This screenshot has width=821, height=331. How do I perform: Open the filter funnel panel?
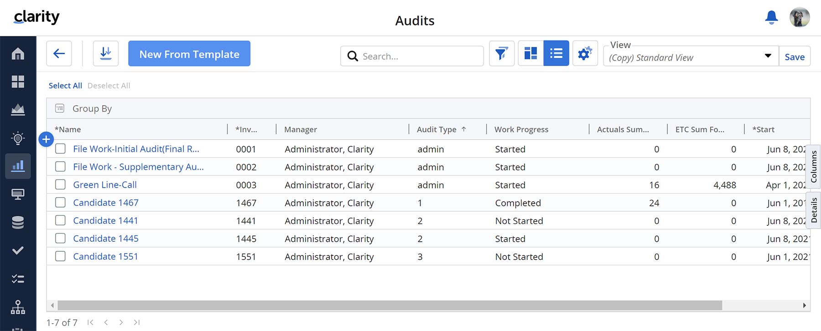[502, 53]
